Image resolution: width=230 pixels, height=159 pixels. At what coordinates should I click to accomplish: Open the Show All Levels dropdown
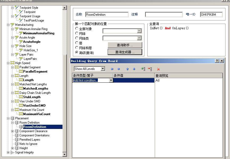click(103, 69)
